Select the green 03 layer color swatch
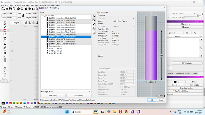Image resolution: width=205 pixels, height=115 pixels. pos(14,103)
